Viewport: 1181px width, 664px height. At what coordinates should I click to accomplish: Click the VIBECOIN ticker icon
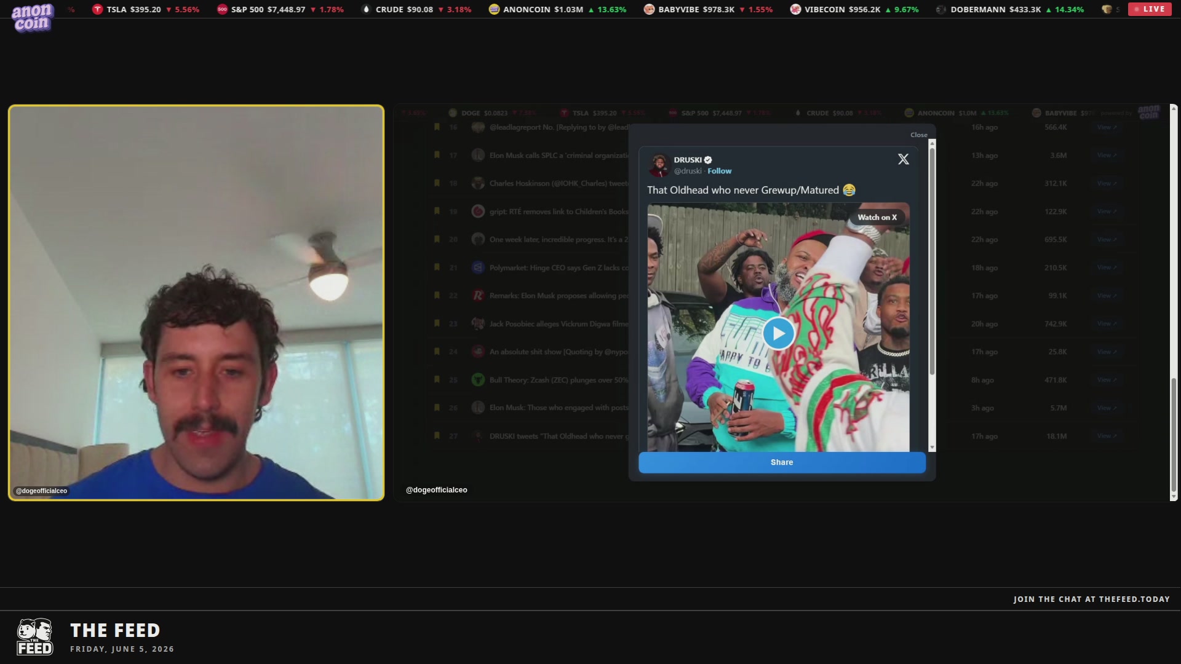[x=795, y=9]
